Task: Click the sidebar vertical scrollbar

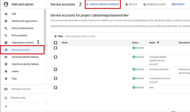Action: point(45,30)
